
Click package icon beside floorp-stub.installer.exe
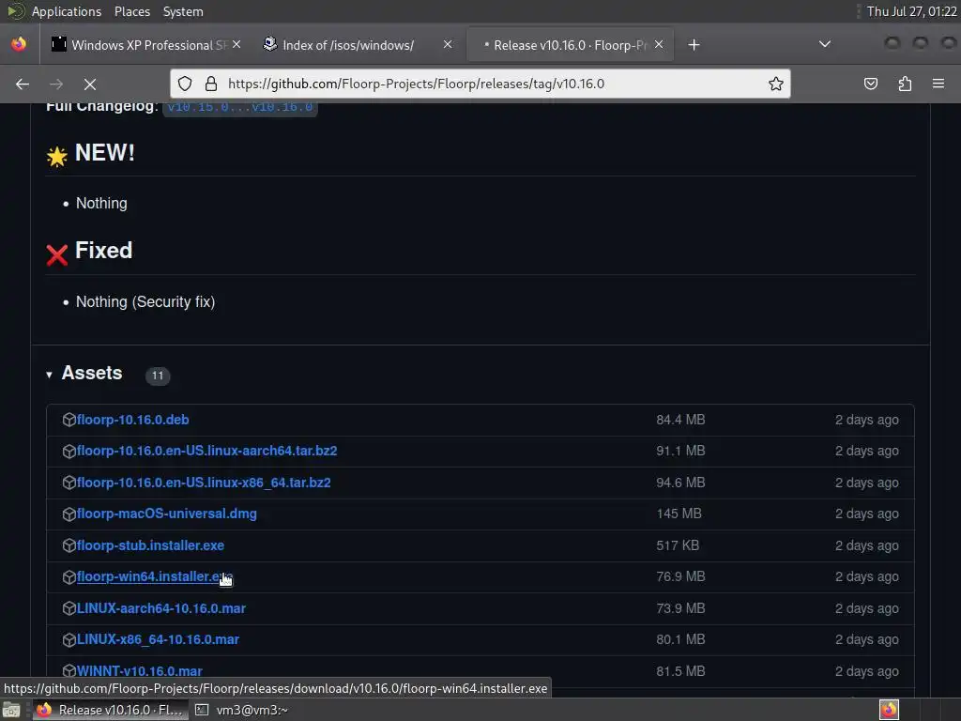pos(69,545)
